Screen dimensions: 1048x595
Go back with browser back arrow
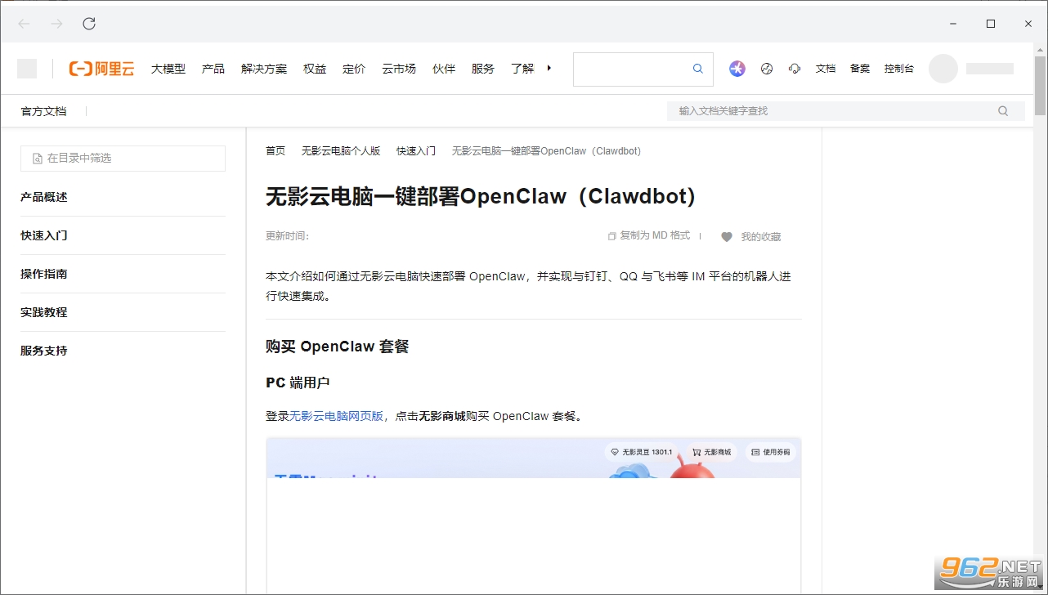(24, 24)
